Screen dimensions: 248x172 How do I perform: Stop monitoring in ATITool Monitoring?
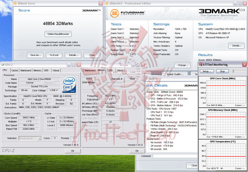click(x=222, y=71)
